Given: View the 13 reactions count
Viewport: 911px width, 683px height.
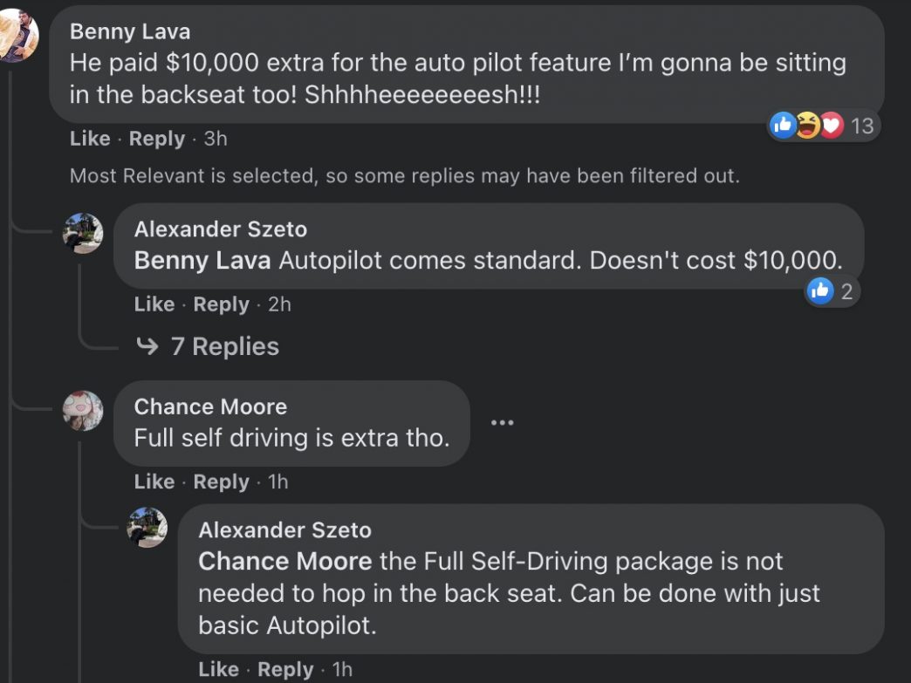Looking at the screenshot, I should point(861,126).
